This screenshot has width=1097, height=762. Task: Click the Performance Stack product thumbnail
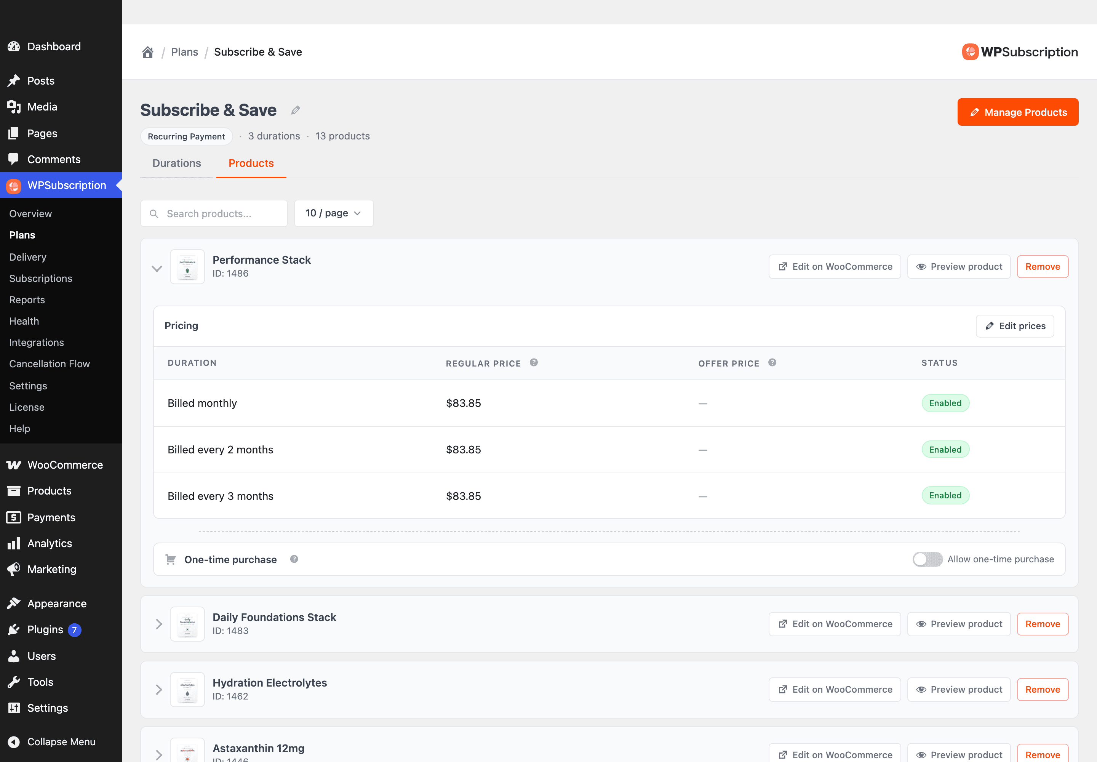(x=187, y=267)
